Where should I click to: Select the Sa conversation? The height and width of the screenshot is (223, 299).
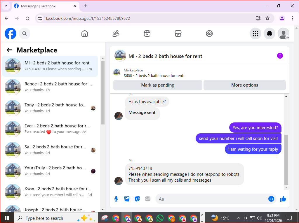[50, 150]
